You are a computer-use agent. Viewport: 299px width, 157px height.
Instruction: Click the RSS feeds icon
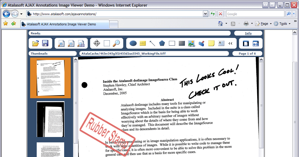233,24
